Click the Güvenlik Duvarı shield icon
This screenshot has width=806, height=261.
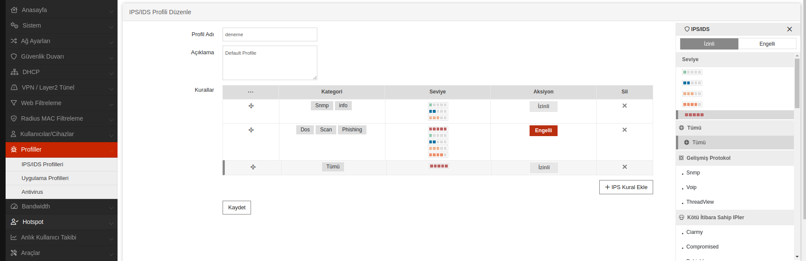14,56
